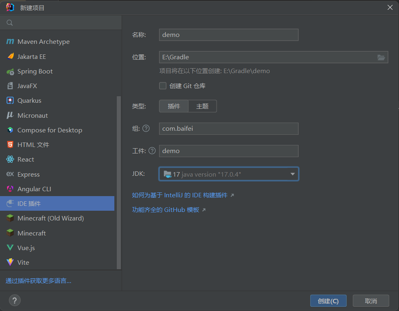Open 功能齐全的 GitHub 模板 link
The width and height of the screenshot is (399, 311).
[x=166, y=209]
